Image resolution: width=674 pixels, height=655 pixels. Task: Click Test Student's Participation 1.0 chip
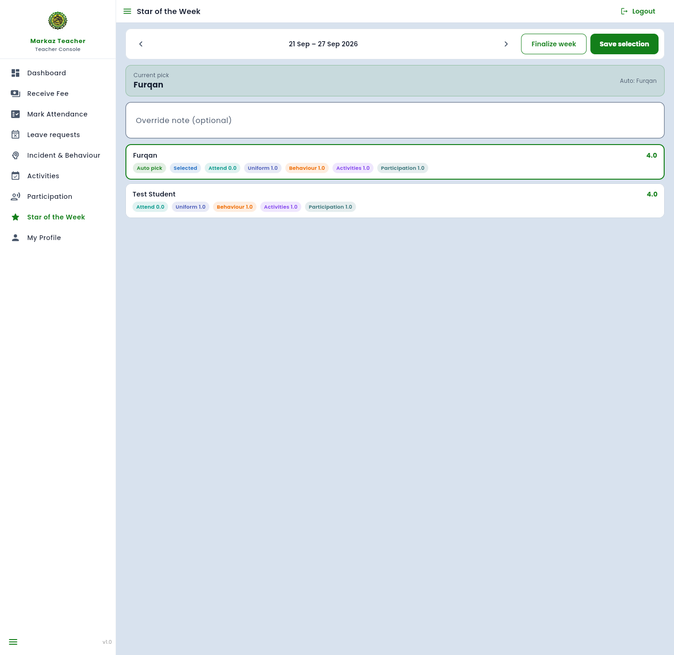(330, 207)
